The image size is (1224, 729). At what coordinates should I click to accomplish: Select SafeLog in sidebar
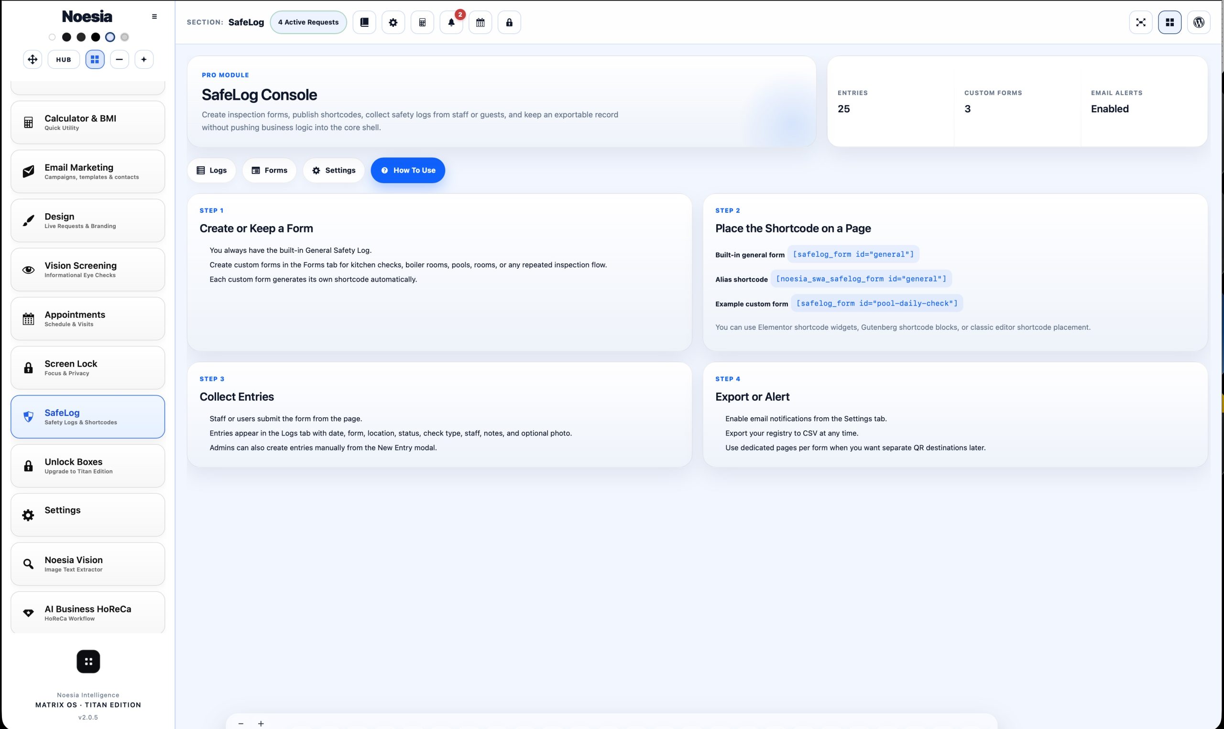(87, 417)
